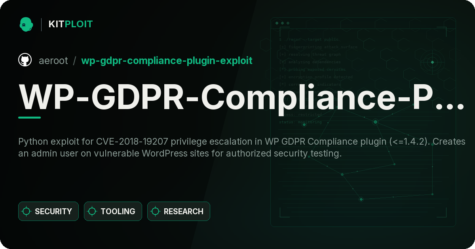Click the description text mentioning CVE-2018-19207
Image resolution: width=475 pixels, height=249 pixels.
pos(241,147)
